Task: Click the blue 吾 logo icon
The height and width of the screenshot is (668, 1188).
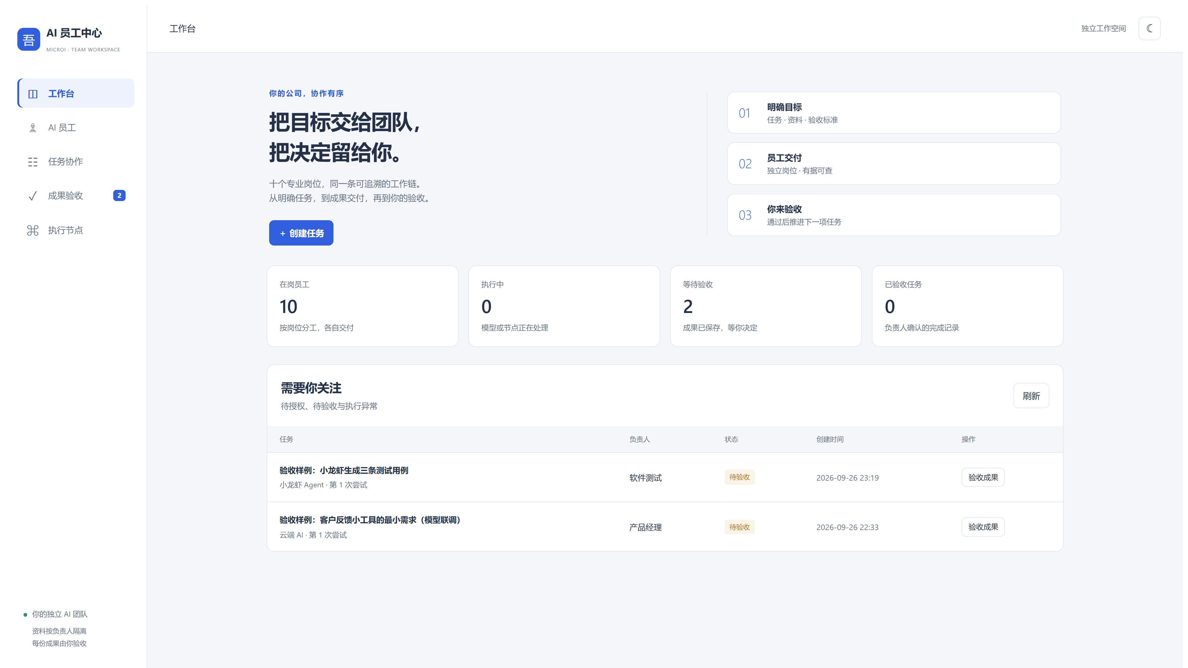Action: pyautogui.click(x=28, y=39)
